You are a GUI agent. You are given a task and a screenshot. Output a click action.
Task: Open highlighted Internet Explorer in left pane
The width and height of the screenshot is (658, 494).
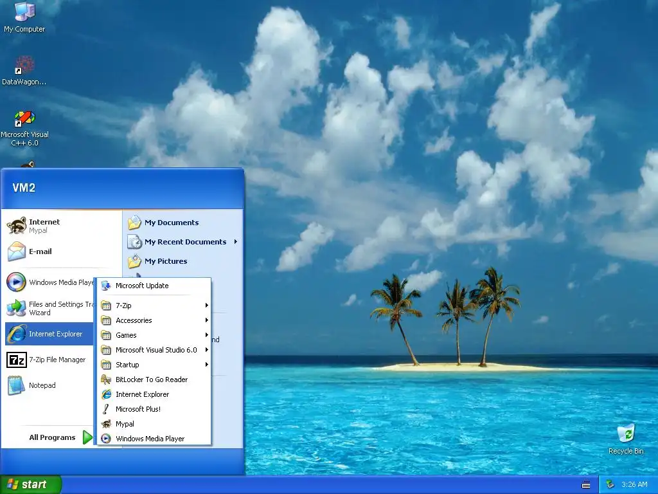(x=49, y=334)
